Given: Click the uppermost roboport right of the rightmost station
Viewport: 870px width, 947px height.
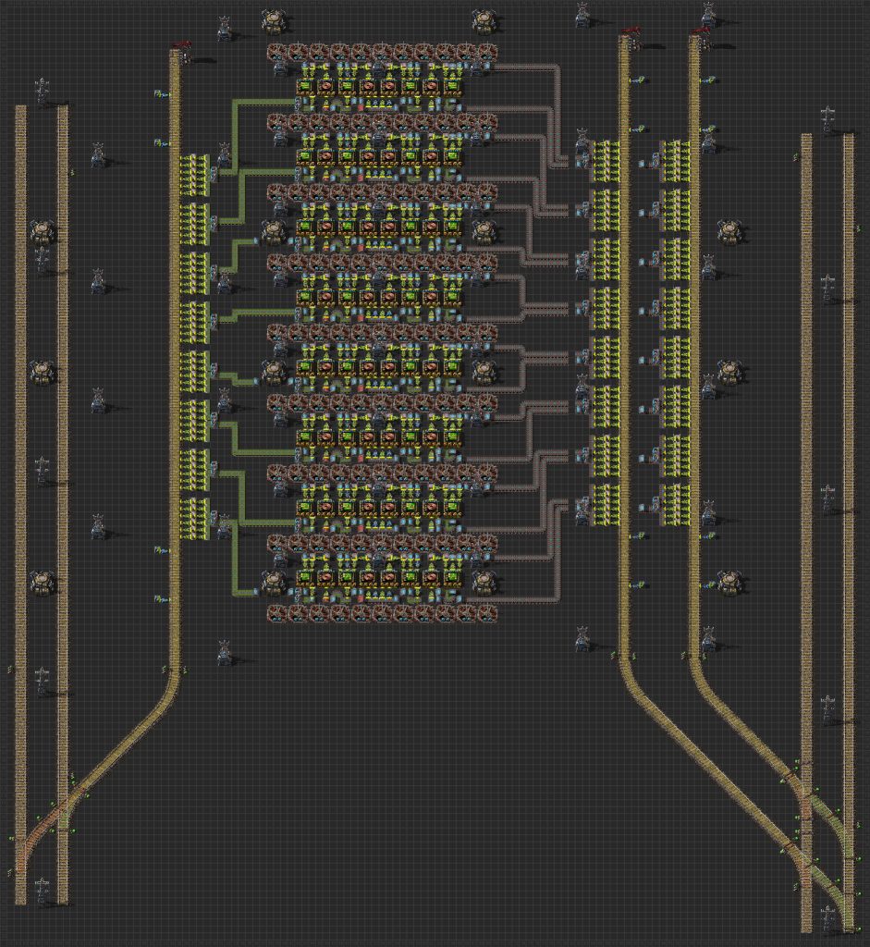Looking at the screenshot, I should pos(729,232).
